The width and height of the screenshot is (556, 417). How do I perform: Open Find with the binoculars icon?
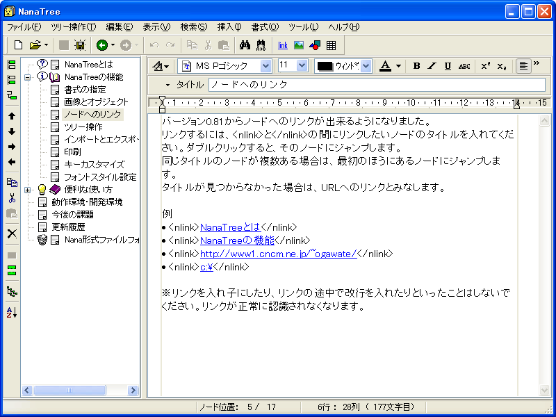pos(245,45)
